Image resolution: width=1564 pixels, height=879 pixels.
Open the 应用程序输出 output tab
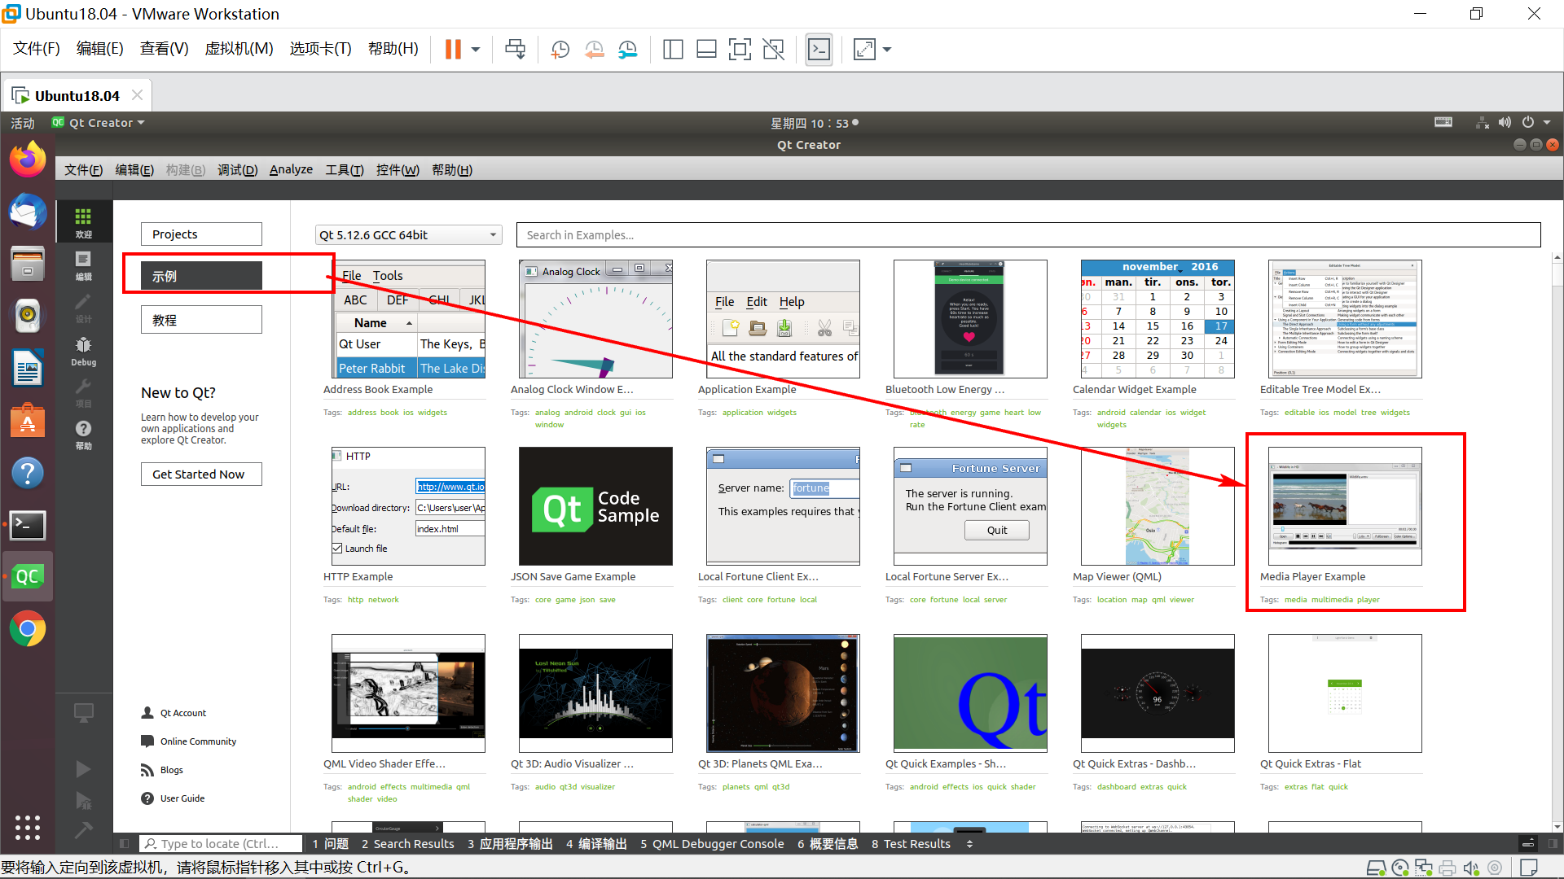510,844
